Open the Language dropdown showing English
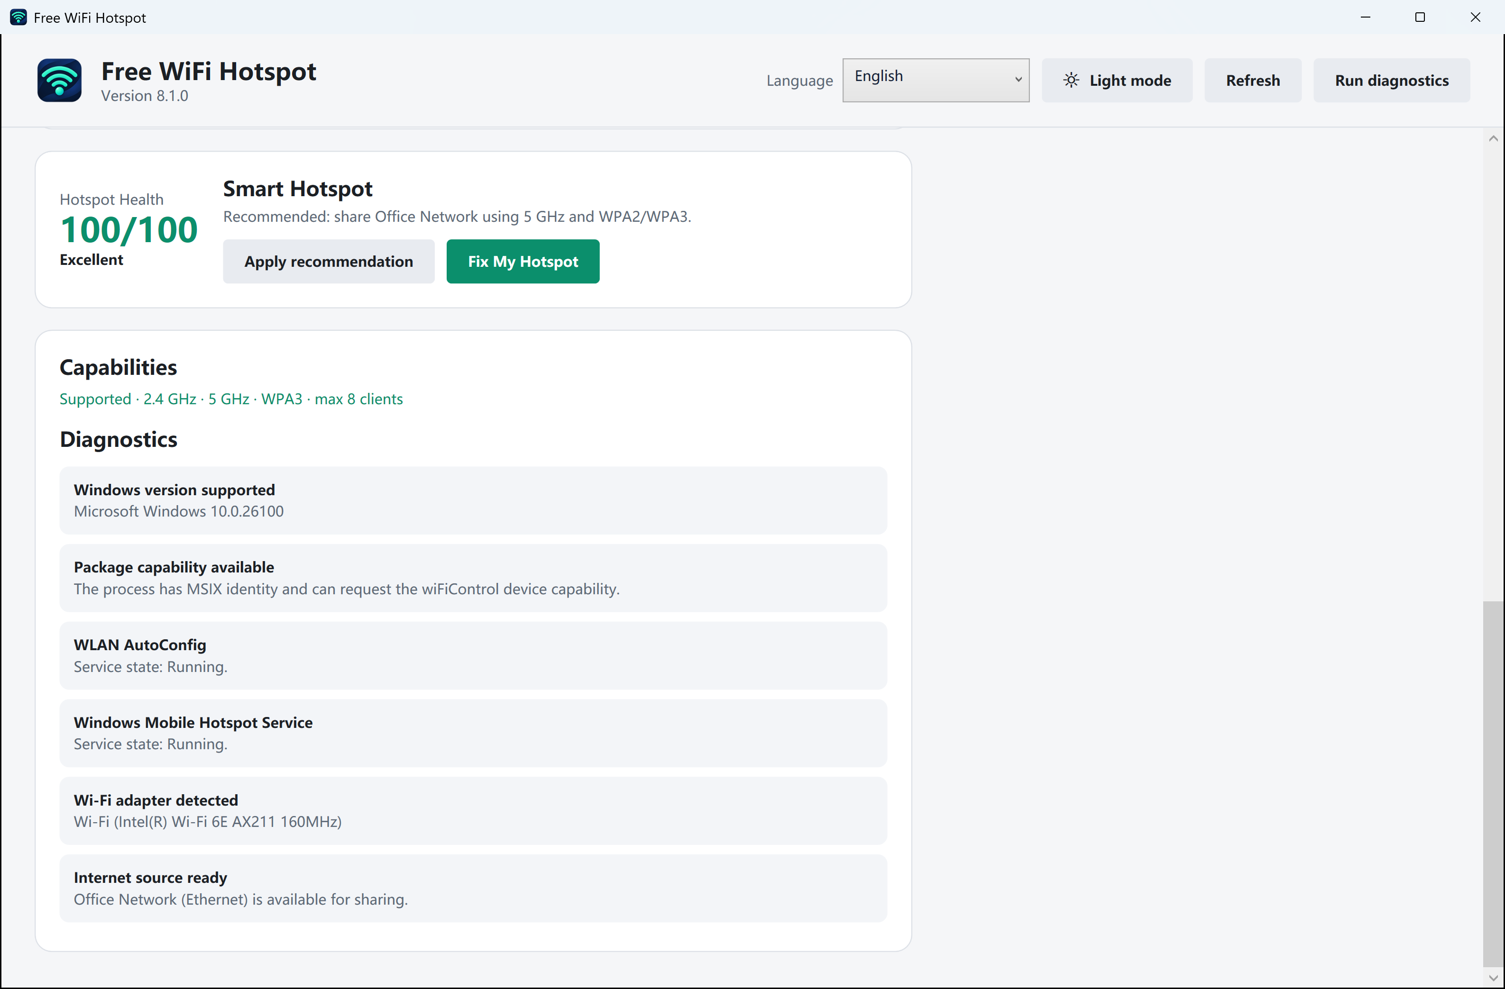1505x989 pixels. (935, 80)
